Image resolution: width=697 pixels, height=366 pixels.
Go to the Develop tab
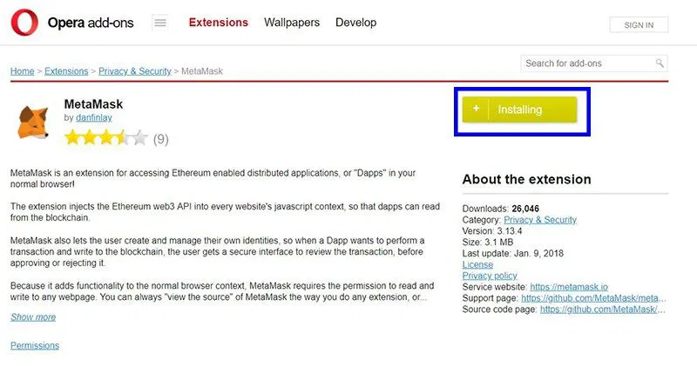click(x=355, y=23)
